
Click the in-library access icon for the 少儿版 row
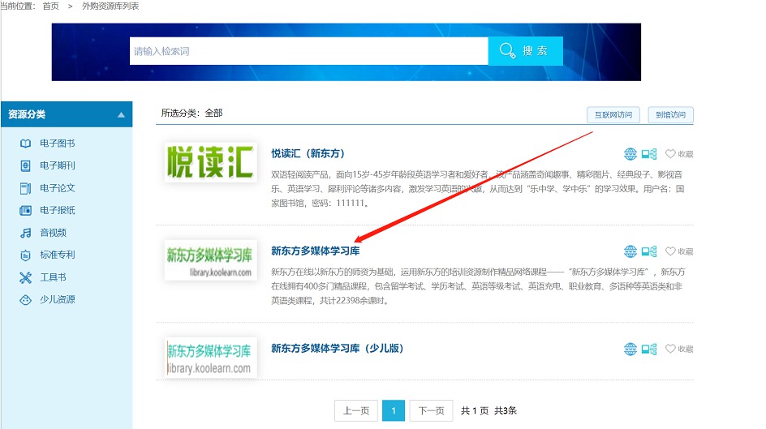649,349
